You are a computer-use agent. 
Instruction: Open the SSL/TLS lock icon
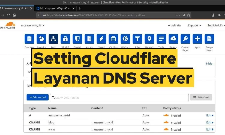pos(65,39)
